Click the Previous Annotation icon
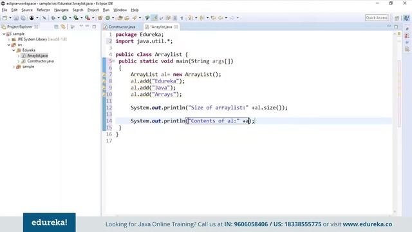Image resolution: width=412 pixels, height=232 pixels. (x=202, y=18)
